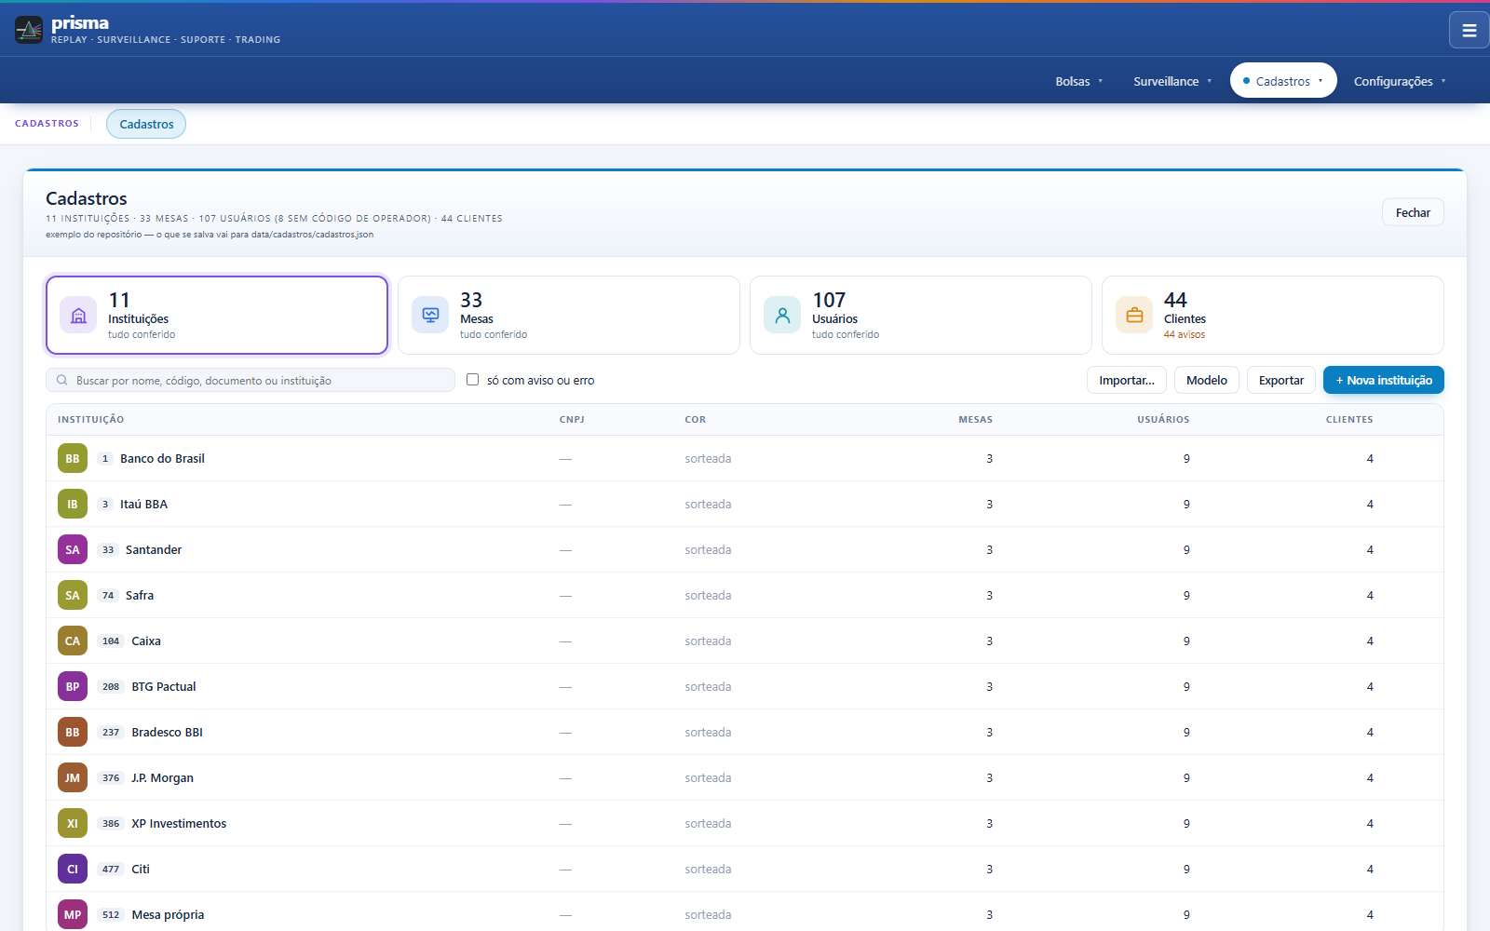Click the Itaú BBA IB avatar
The height and width of the screenshot is (931, 1490).
tap(73, 504)
